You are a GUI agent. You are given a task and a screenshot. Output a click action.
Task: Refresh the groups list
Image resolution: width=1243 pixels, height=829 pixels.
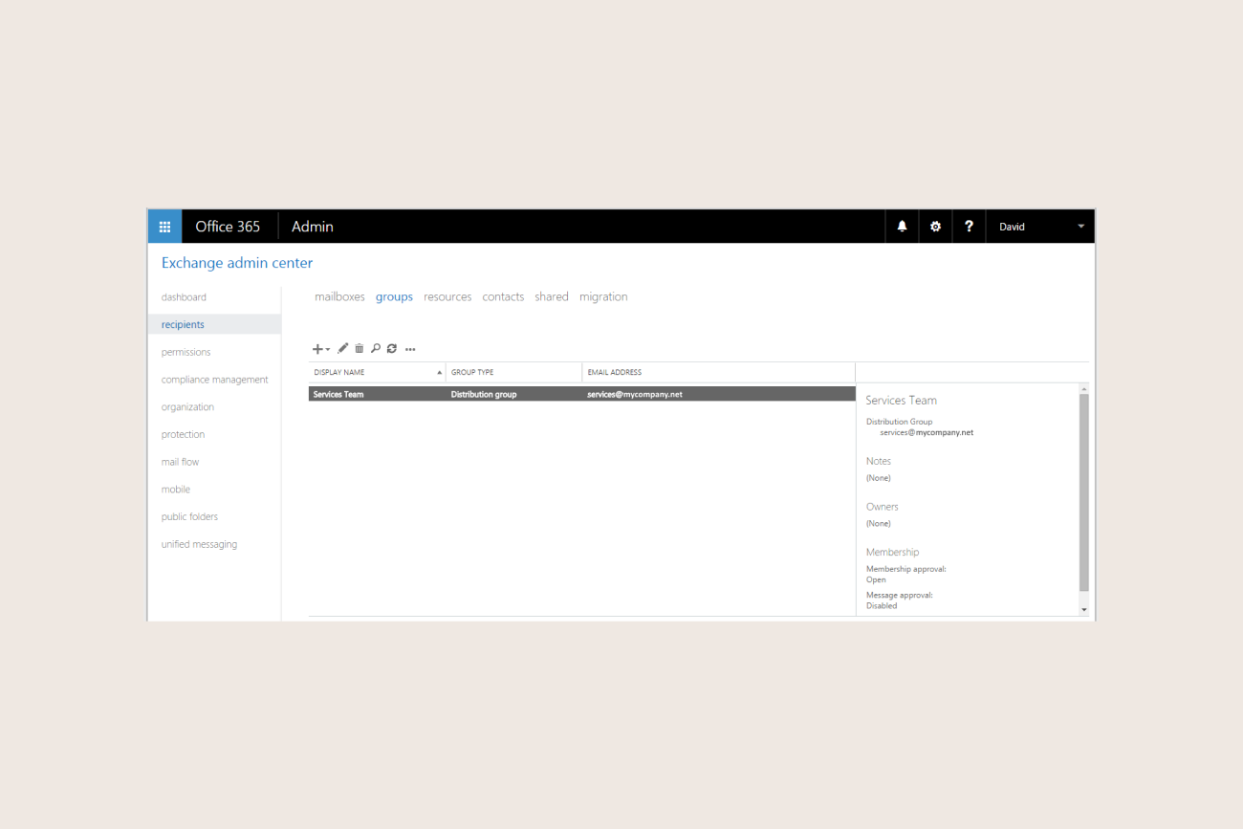pos(392,349)
